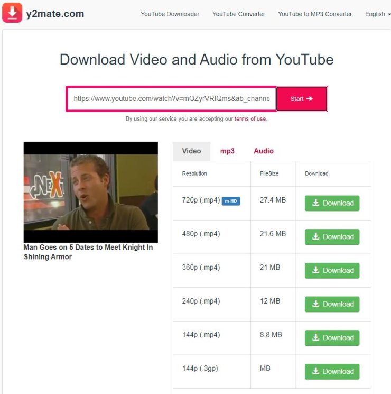Click the Start button
Screen dimensions: 391x394
[x=302, y=99]
